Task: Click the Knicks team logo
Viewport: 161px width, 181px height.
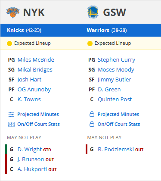Action: coord(13,12)
